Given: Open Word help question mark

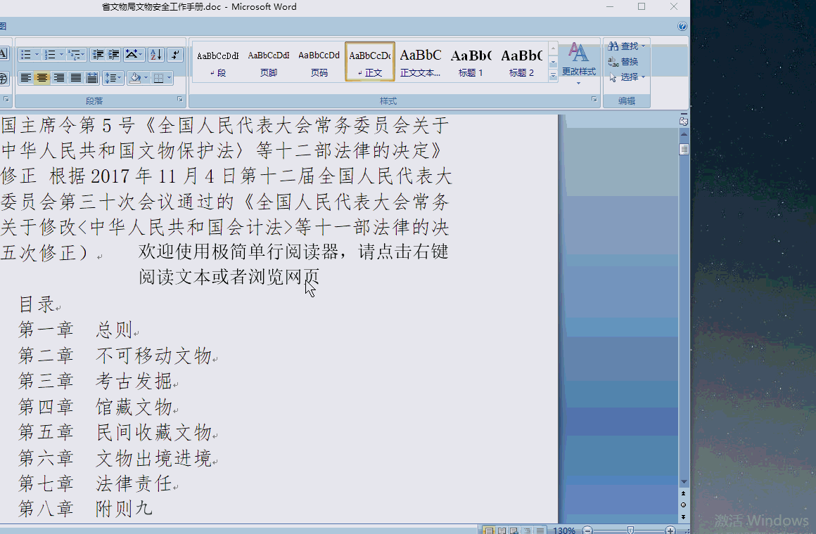Looking at the screenshot, I should click(x=682, y=26).
